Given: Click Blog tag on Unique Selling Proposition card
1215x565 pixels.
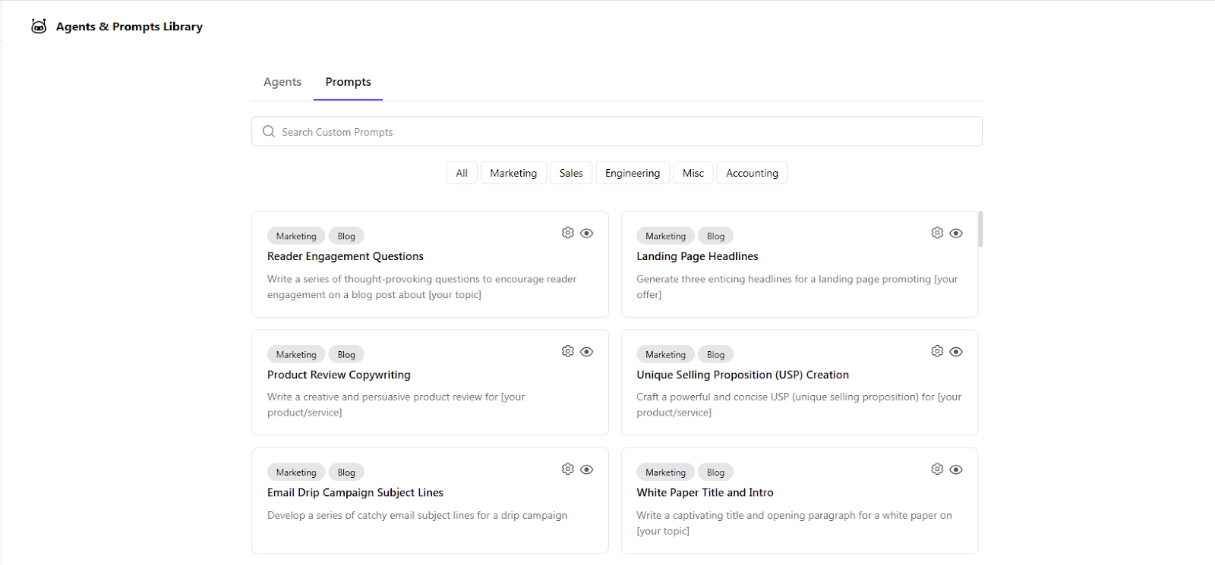Looking at the screenshot, I should pos(715,354).
